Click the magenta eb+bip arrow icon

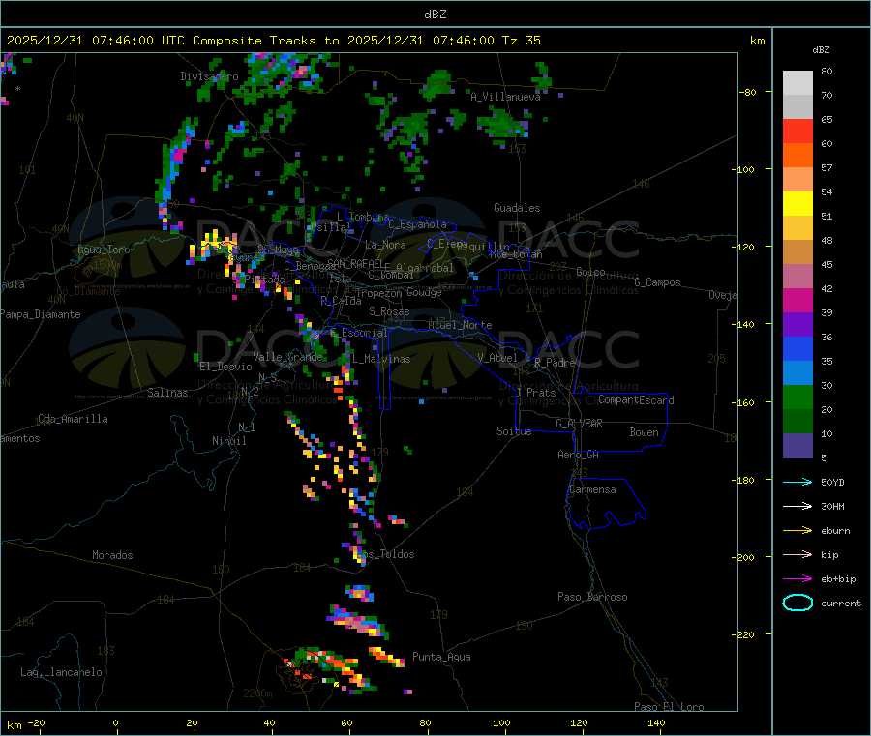click(797, 579)
